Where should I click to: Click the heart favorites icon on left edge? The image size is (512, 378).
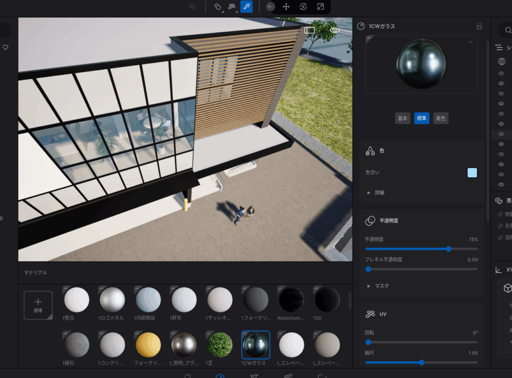5,47
